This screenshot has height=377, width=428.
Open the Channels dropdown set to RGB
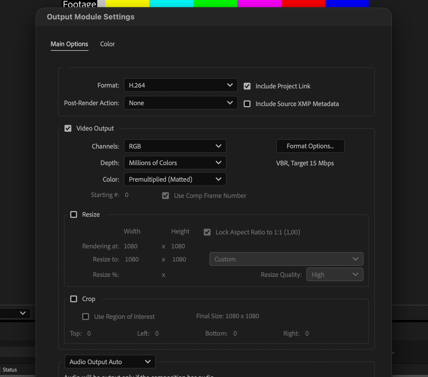(x=175, y=146)
